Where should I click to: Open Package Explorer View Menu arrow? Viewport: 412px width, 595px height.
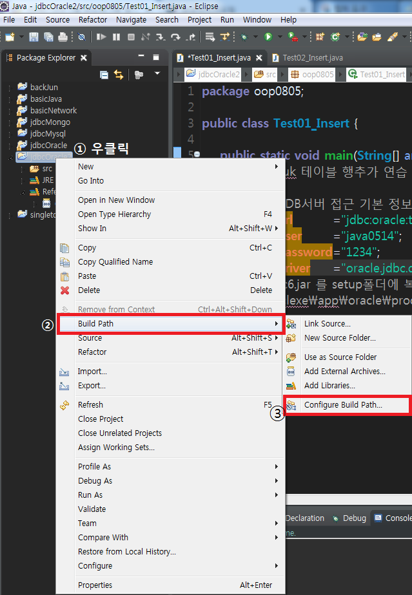tap(157, 73)
